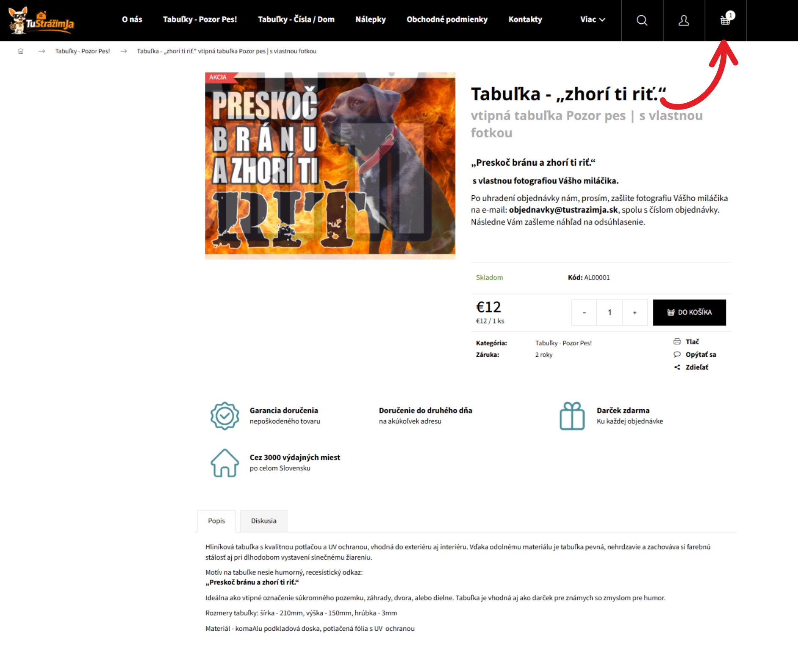Click the Garancia doručenia badge icon
This screenshot has width=798, height=646.
click(225, 416)
